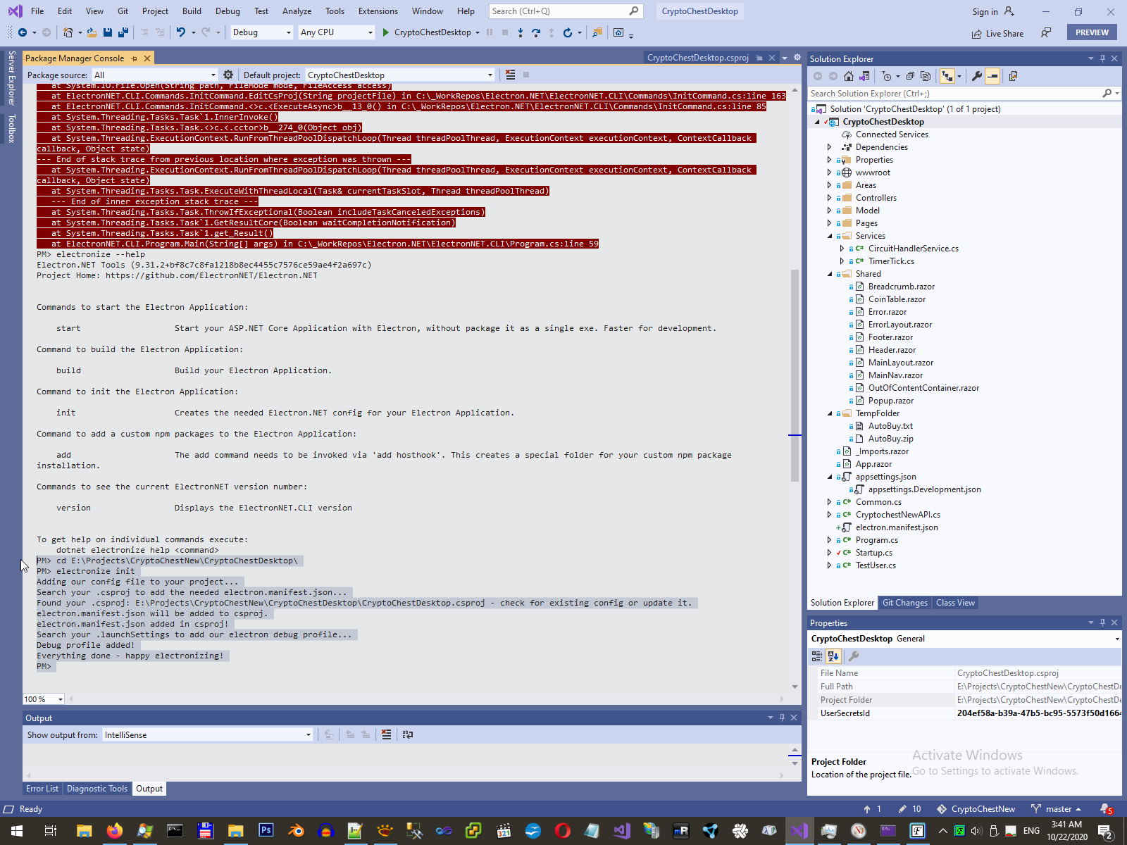Click the Restart/Refresh toolbar icon
The image size is (1127, 845).
point(567,32)
